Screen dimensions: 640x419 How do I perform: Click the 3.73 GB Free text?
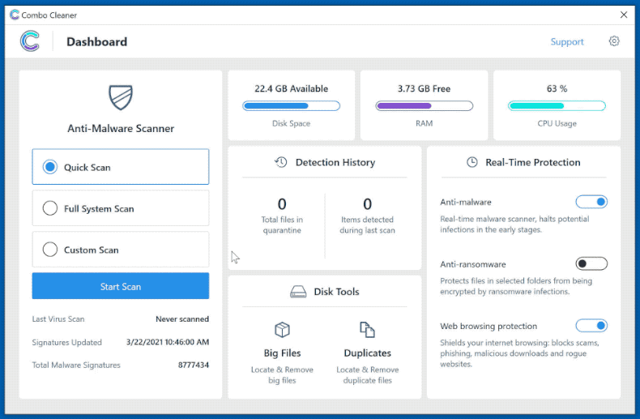[424, 88]
